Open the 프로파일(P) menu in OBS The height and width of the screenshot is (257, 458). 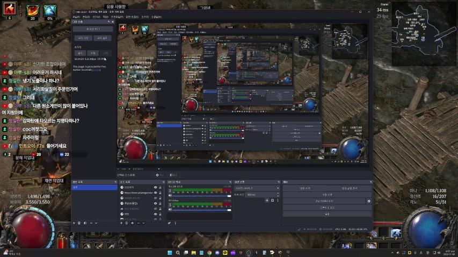coord(117,17)
